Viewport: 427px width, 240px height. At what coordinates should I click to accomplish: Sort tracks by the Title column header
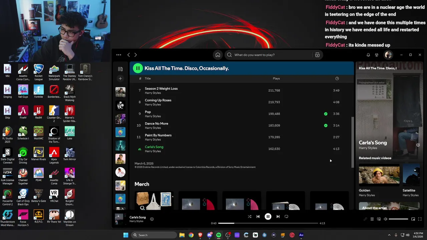click(x=148, y=79)
